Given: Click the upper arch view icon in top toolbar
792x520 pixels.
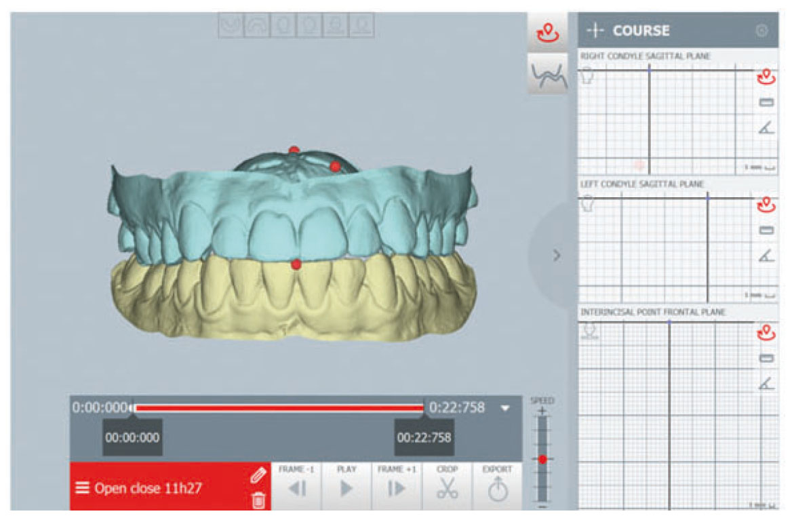Looking at the screenshot, I should [257, 24].
